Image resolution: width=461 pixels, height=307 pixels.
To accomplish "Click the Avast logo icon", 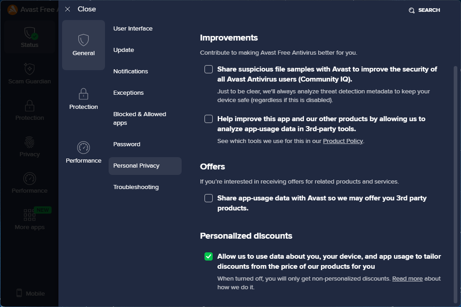I will [x=13, y=10].
